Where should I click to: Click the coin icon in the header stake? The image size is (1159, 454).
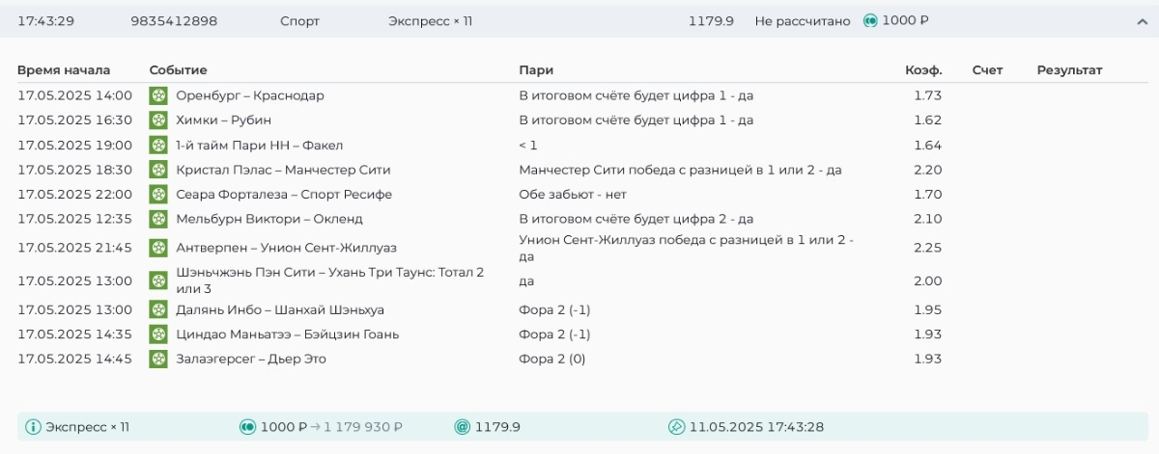[x=870, y=20]
